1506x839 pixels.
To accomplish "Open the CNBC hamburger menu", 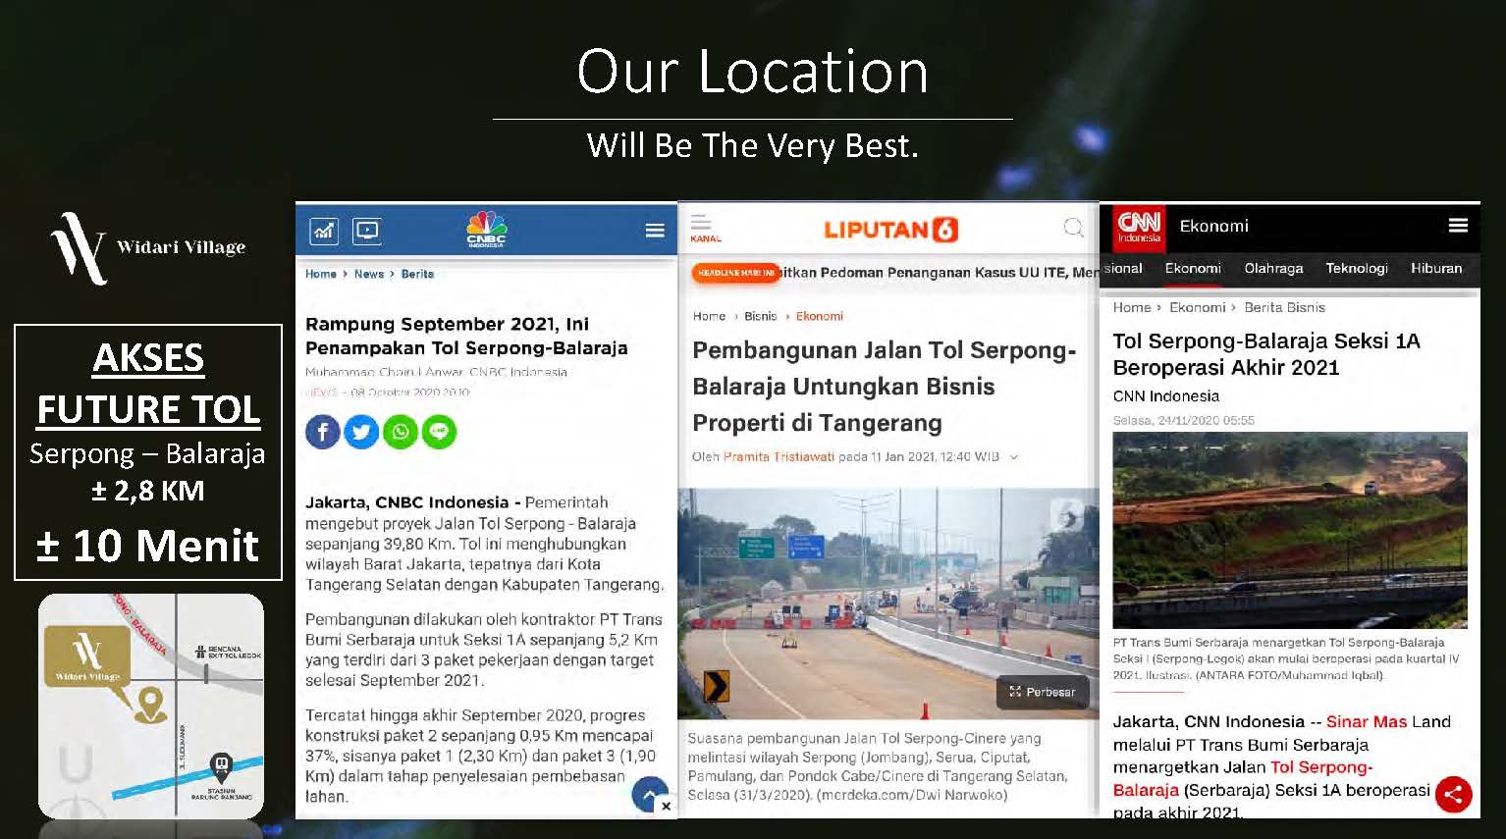I will click(x=655, y=231).
